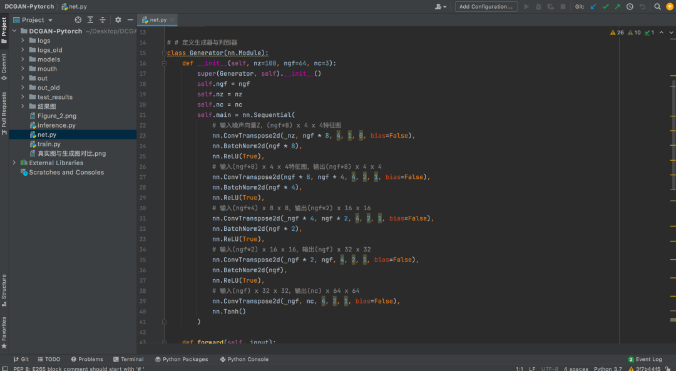Open the Terminal tab

click(x=128, y=359)
